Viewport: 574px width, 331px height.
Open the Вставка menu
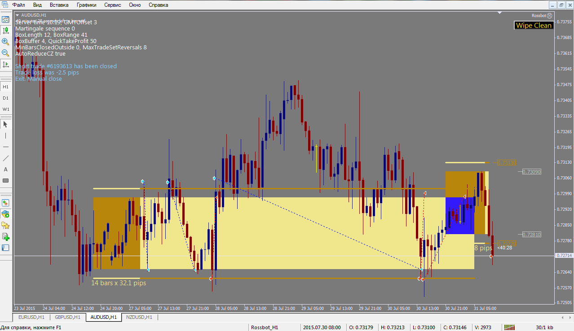[59, 5]
